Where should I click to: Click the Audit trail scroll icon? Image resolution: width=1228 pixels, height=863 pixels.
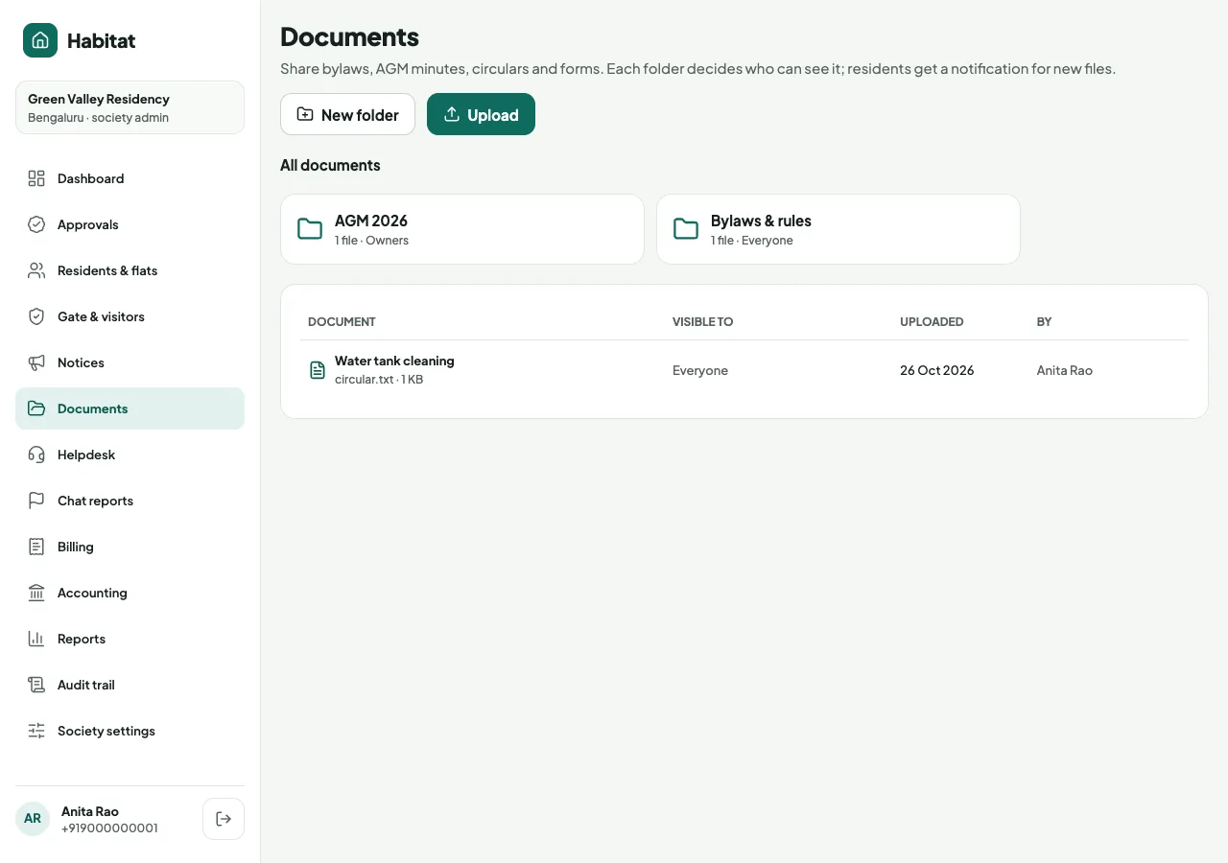tap(36, 685)
